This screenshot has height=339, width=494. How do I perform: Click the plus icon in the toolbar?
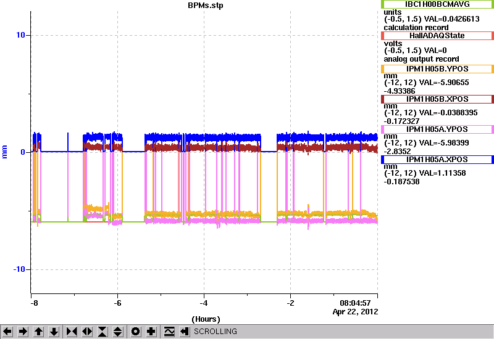coord(151,332)
